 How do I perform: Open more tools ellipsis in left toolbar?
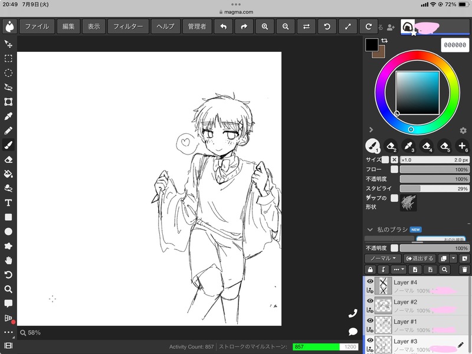click(x=8, y=332)
